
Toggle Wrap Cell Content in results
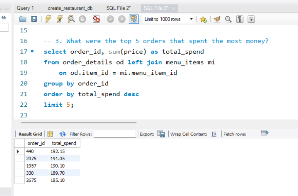214,134
